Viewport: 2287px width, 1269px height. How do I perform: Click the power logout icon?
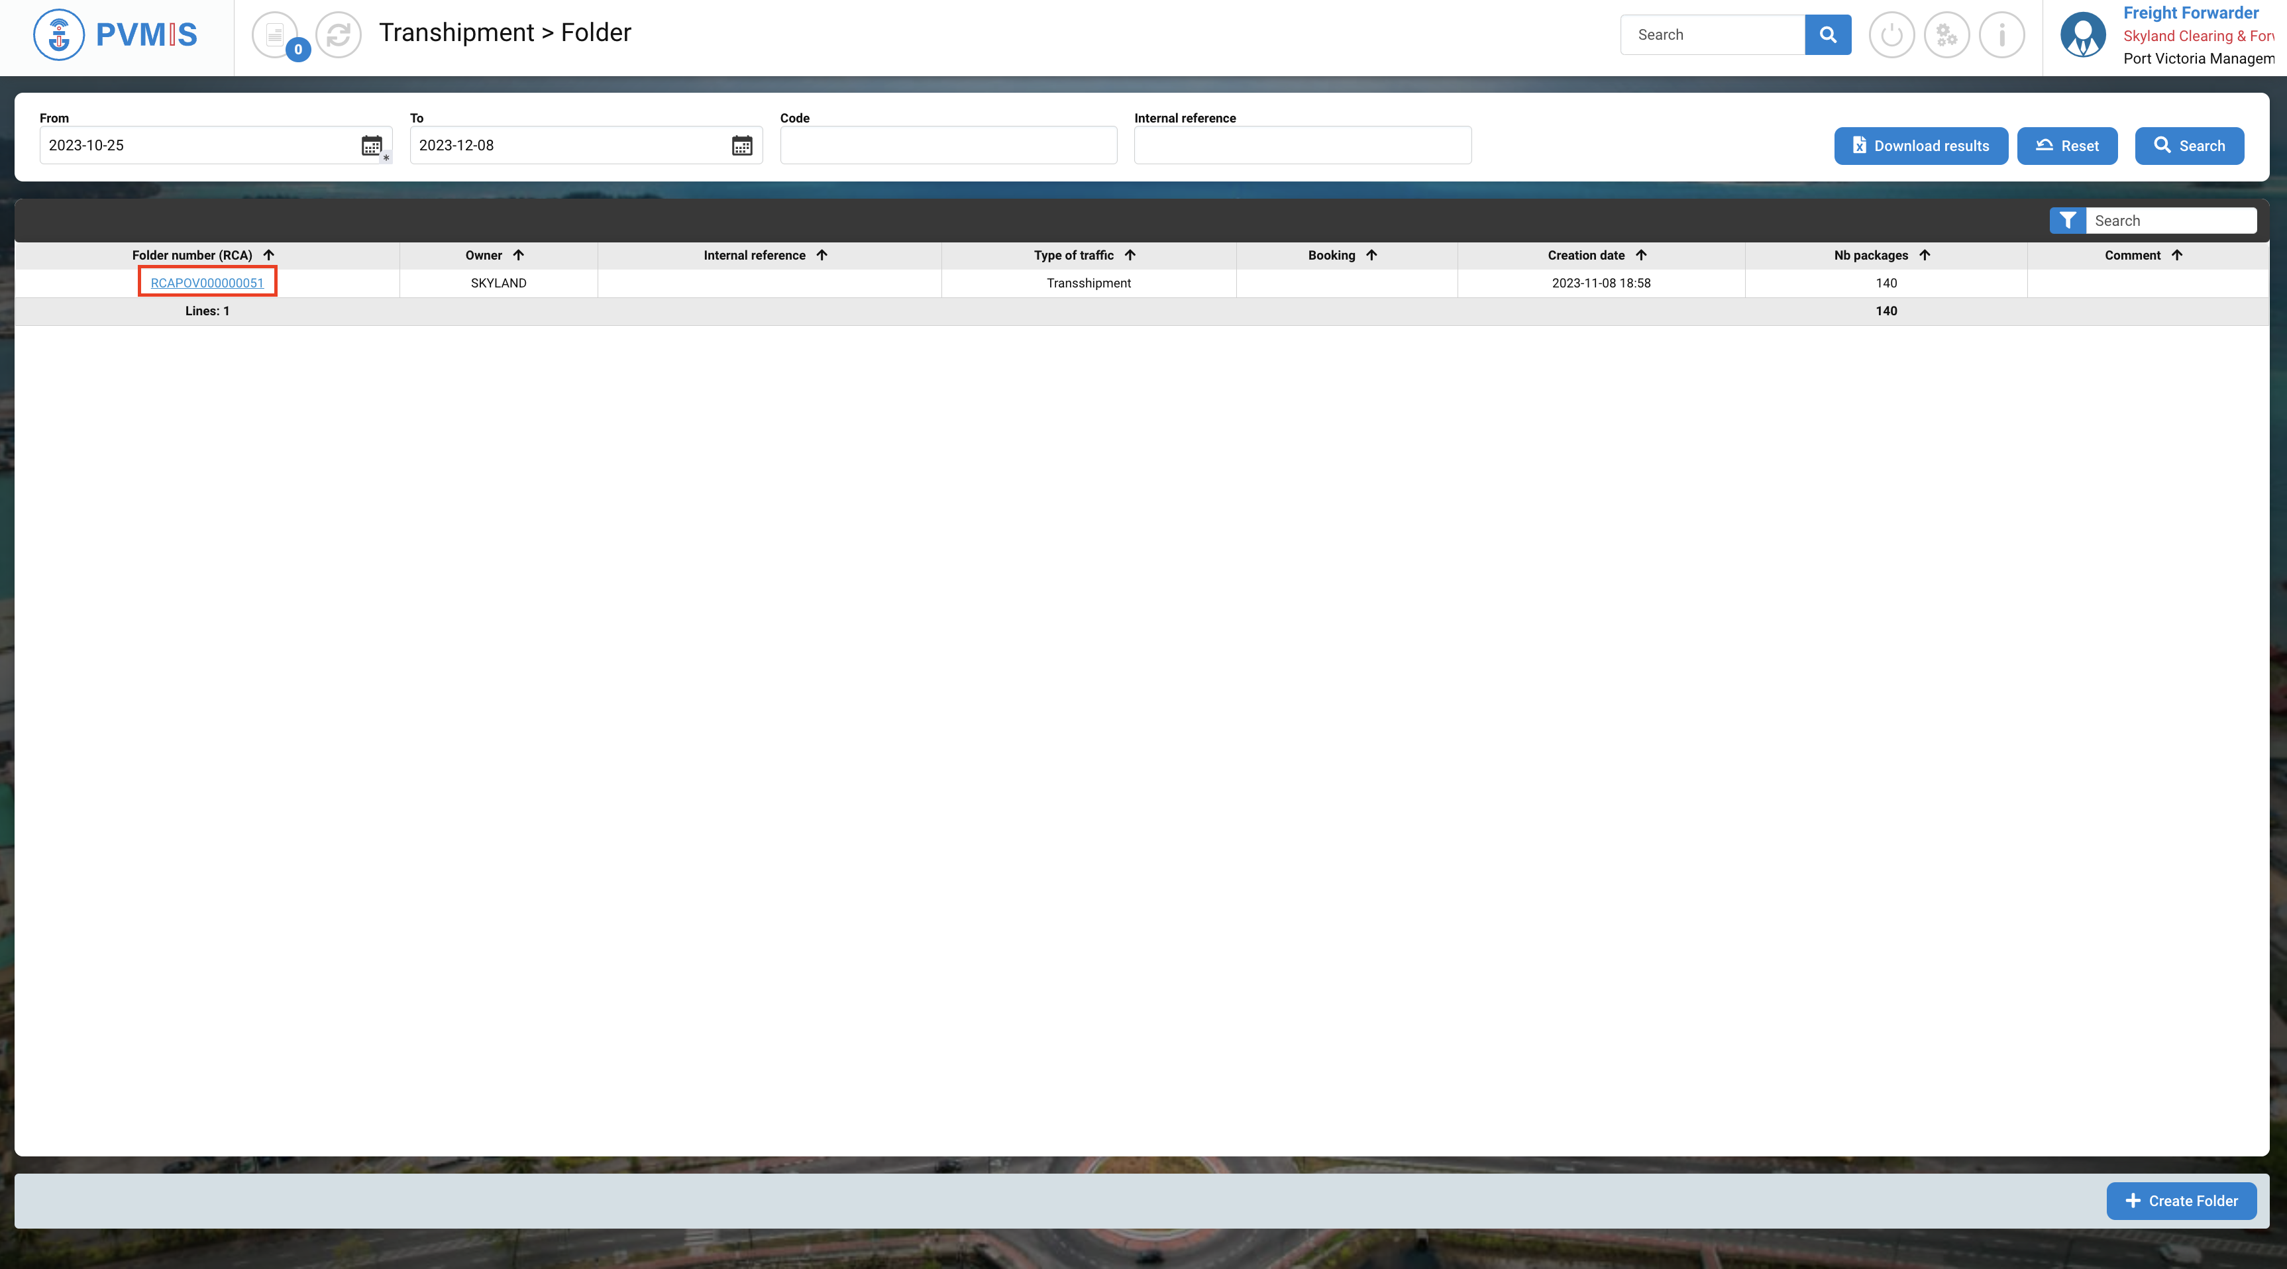coord(1891,36)
